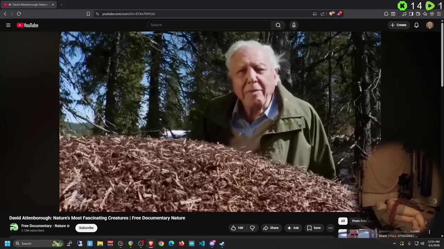Open a new browser tab
The image size is (444, 249).
61,4
